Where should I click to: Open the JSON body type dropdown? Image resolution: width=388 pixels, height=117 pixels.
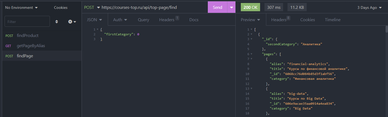click(x=95, y=20)
